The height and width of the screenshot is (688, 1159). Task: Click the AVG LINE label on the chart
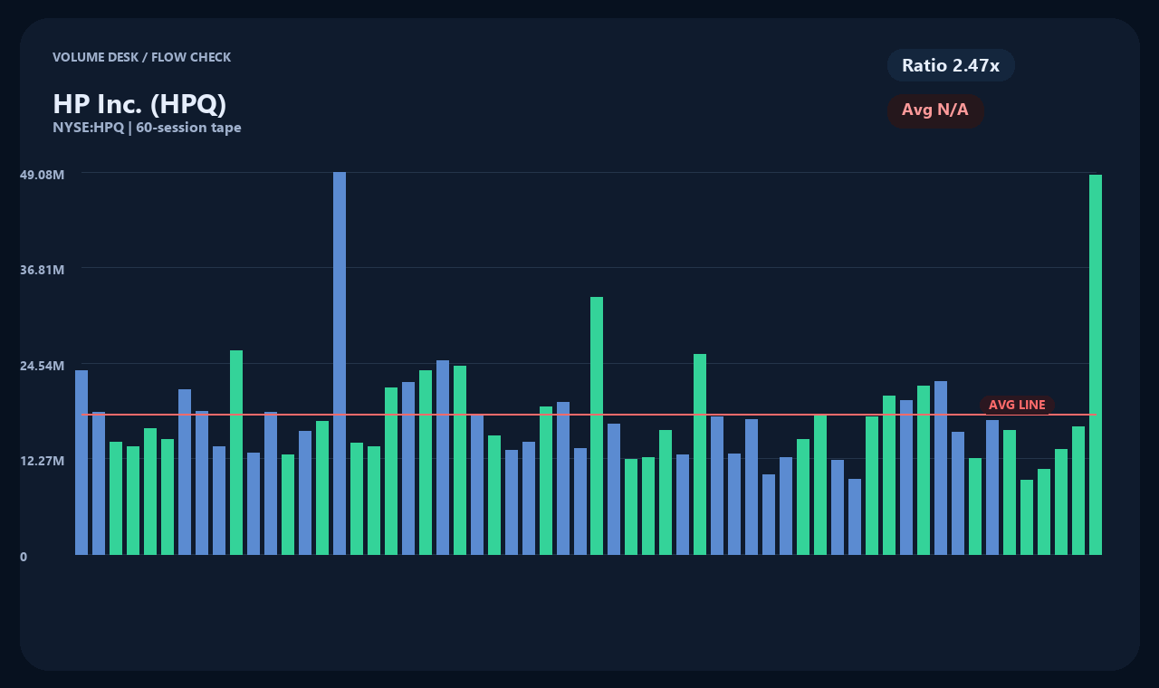coord(1017,405)
